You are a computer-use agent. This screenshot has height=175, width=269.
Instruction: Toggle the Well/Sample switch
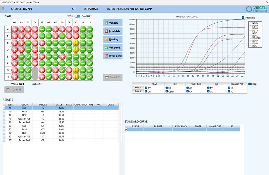point(77,16)
